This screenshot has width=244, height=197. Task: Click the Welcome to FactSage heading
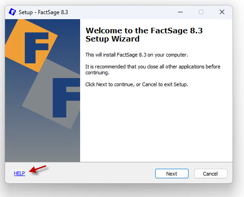tap(144, 35)
